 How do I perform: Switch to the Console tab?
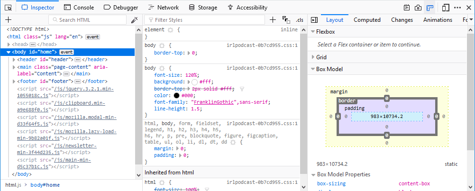[x=79, y=8]
